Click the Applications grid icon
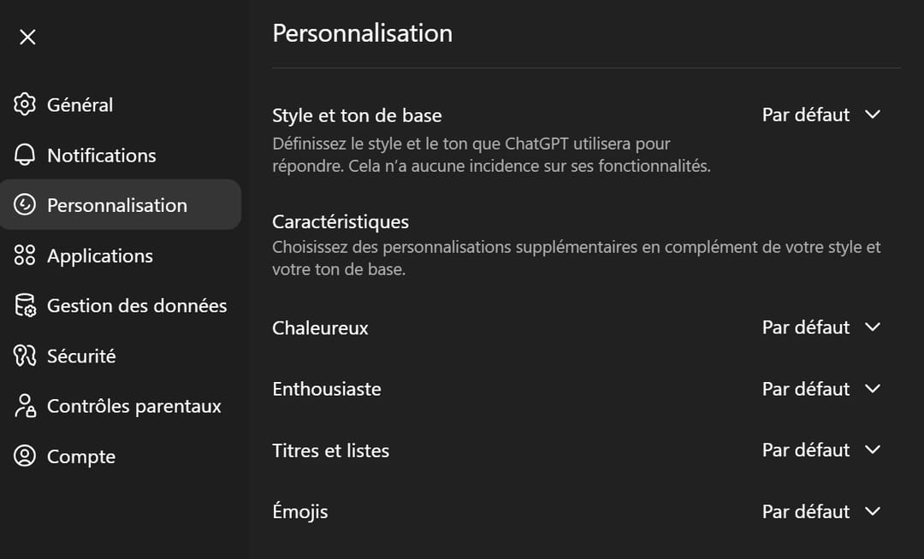 [x=25, y=256]
